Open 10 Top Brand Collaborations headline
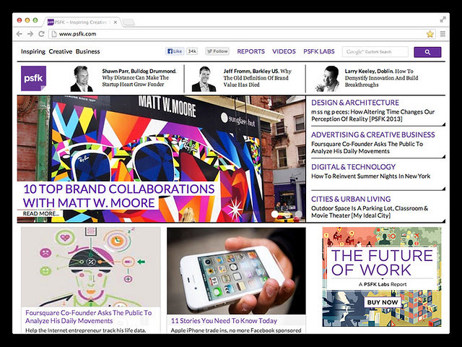462x347 pixels. tap(118, 196)
